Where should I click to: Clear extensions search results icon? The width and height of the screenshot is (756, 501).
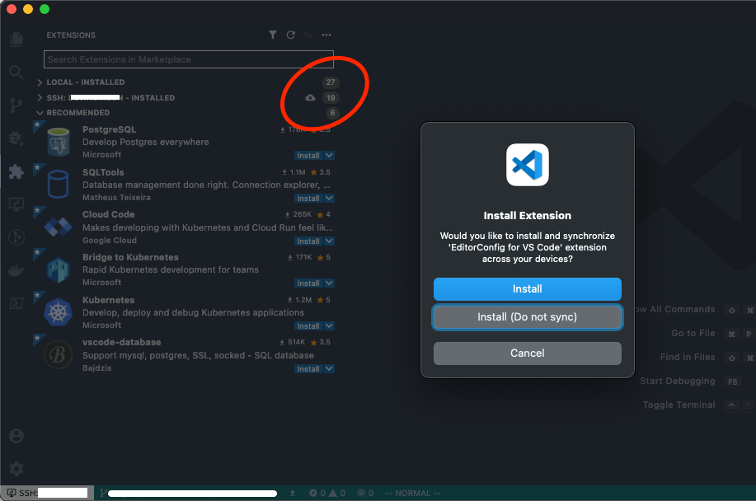pyautogui.click(x=308, y=35)
